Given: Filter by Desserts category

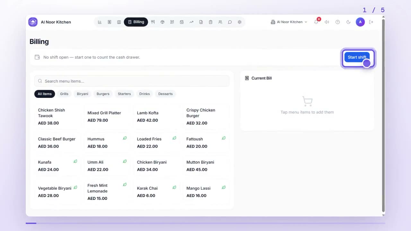Looking at the screenshot, I should [165, 94].
